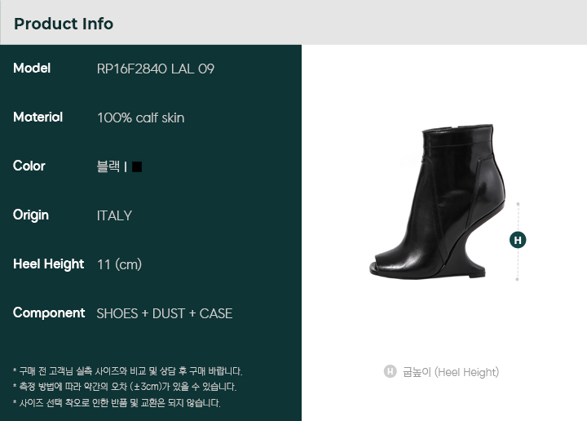The height and width of the screenshot is (421, 587).
Task: Click the Color label
Action: (x=29, y=166)
